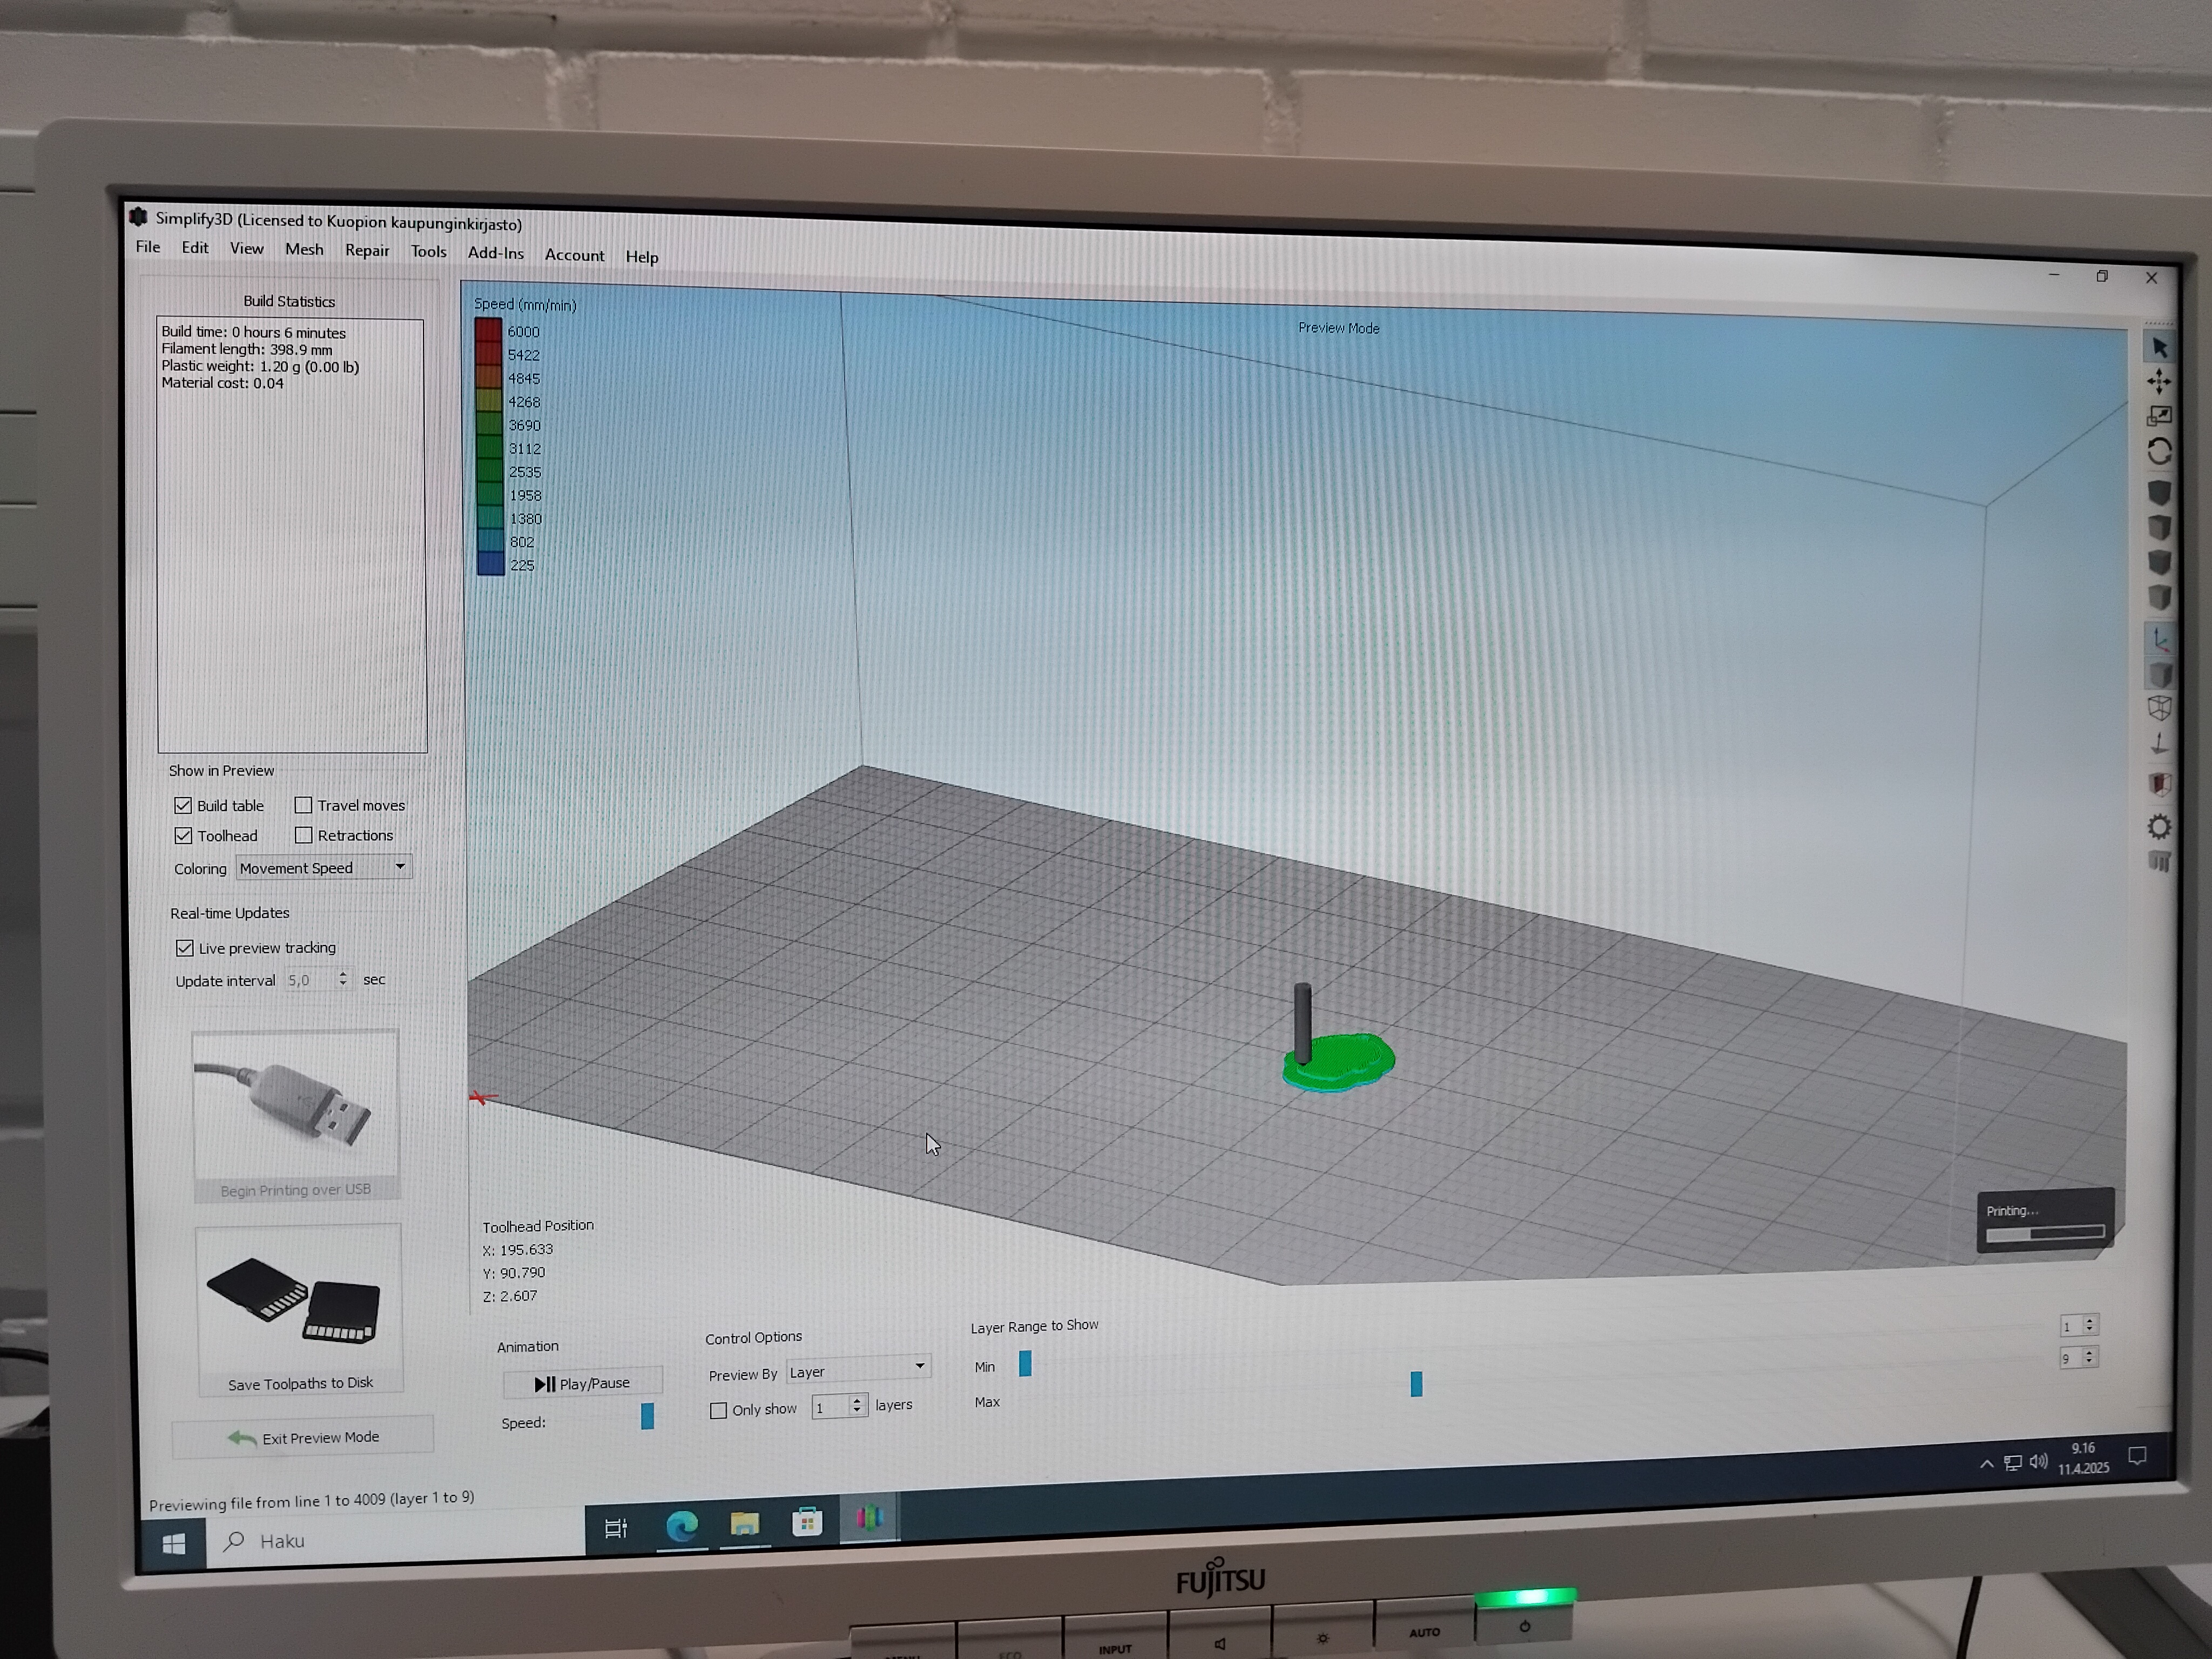The image size is (2212, 1659).
Task: Open the cross section view icon
Action: pos(2159,784)
